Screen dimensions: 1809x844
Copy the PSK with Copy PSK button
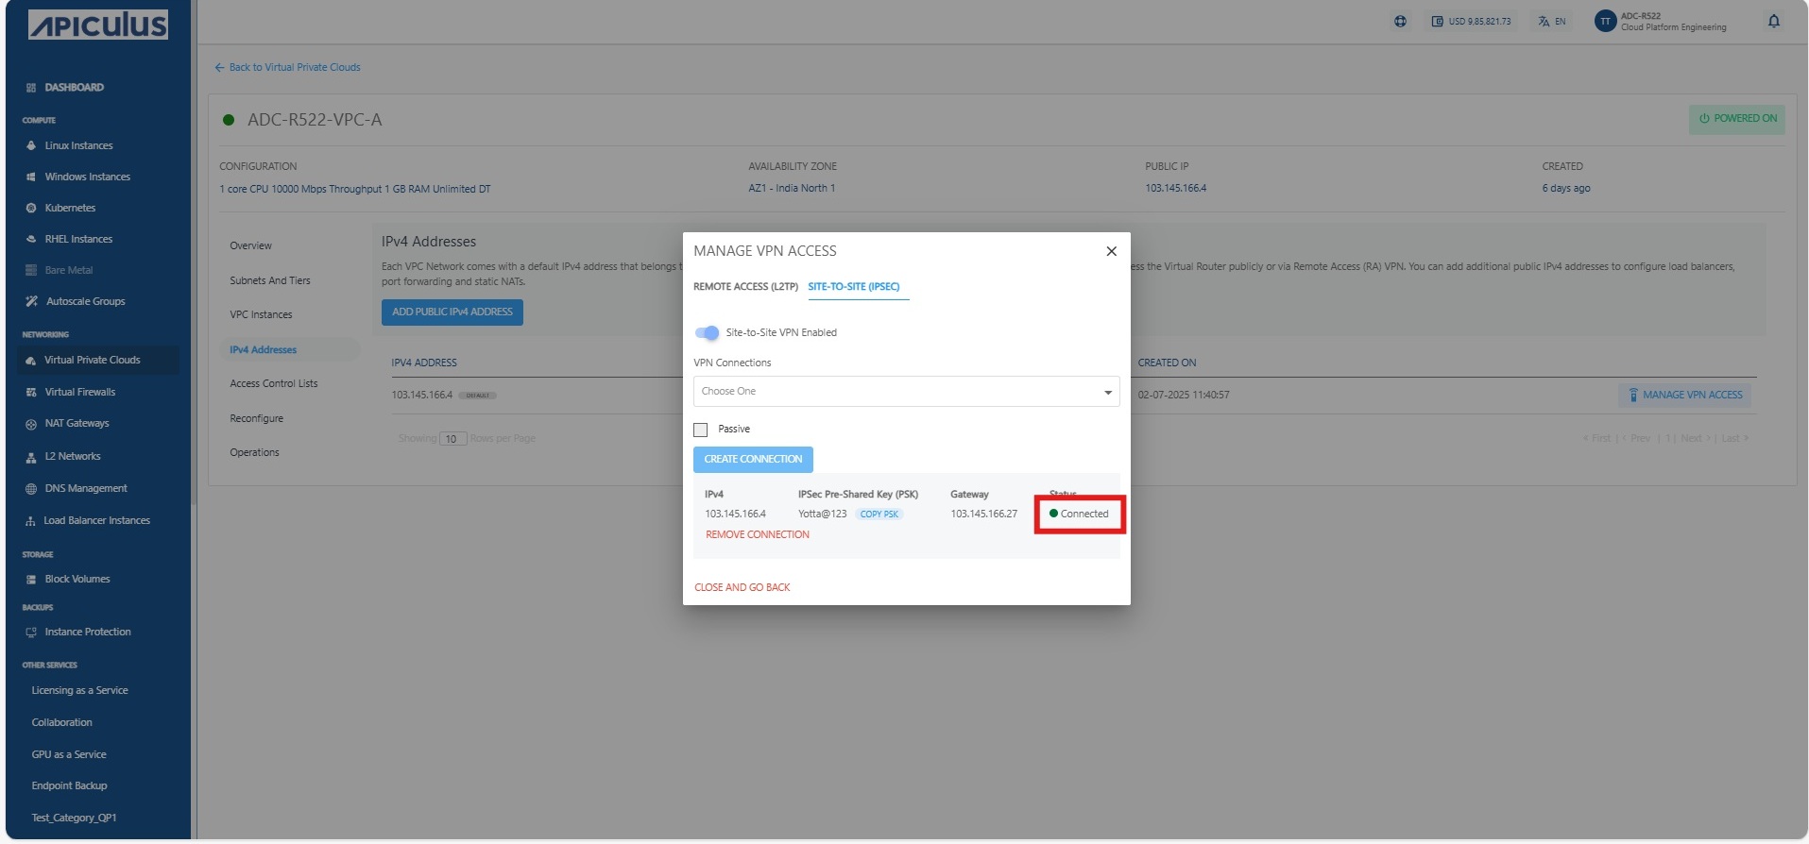879,515
